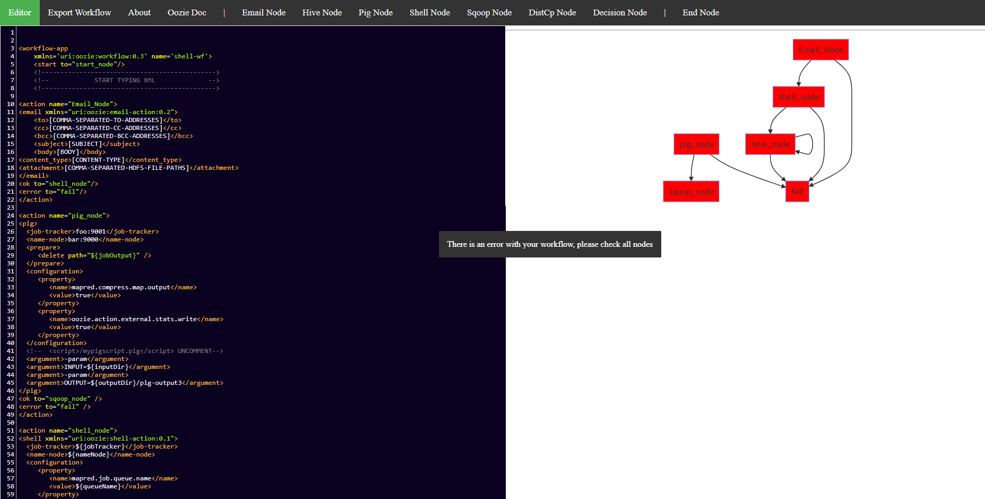
Task: Insert an End Node
Action: point(701,13)
